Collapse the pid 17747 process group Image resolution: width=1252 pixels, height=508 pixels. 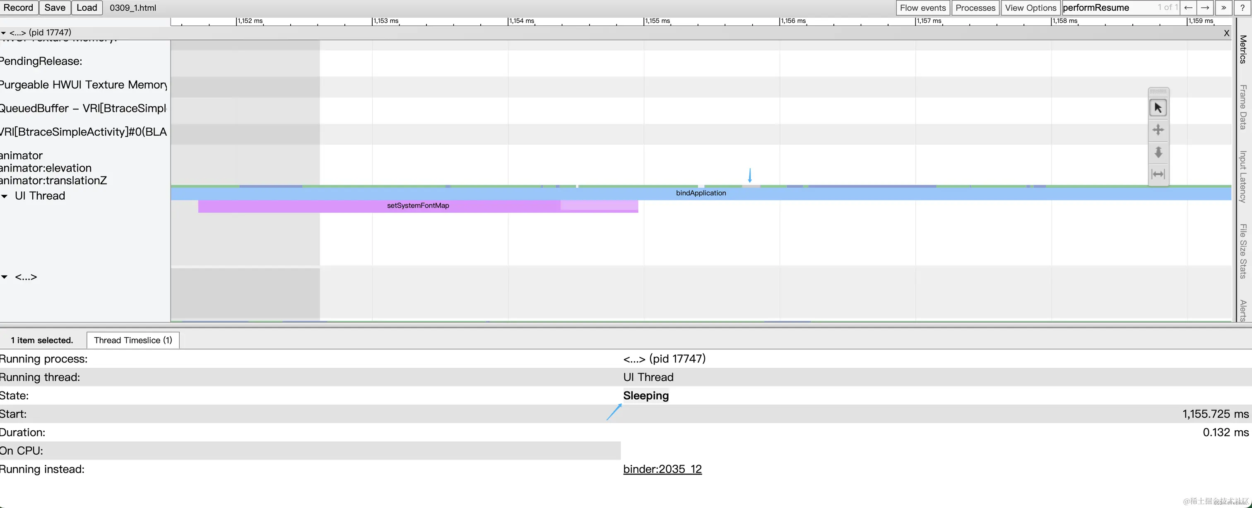coord(3,33)
